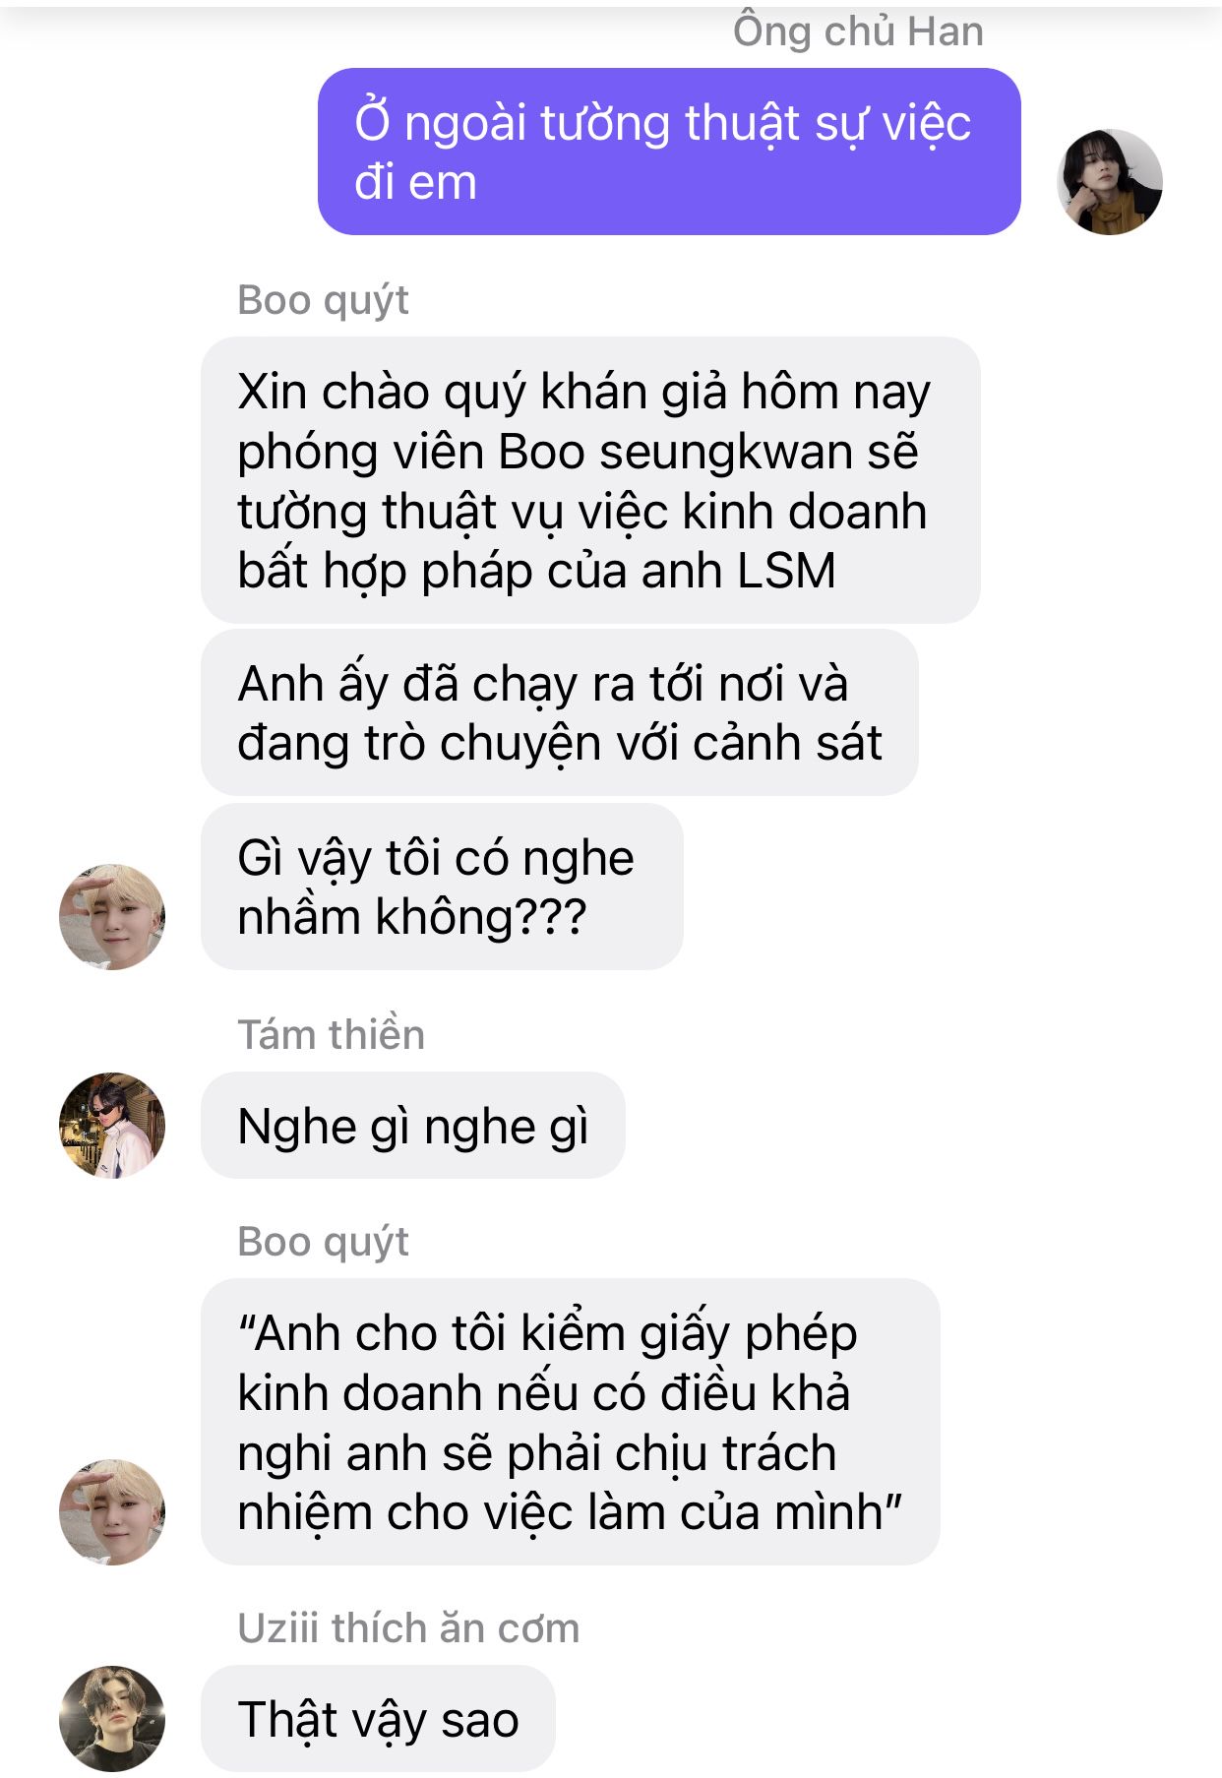This screenshot has width=1222, height=1778.
Task: Tap the text "LSM" in the first gray bubble
Action: [x=786, y=571]
